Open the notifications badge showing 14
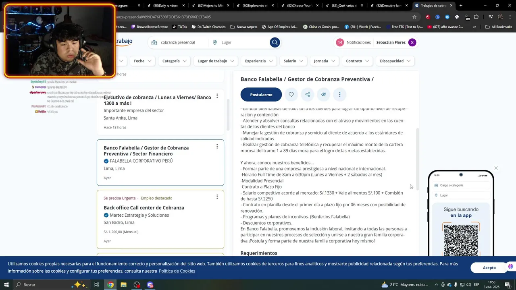 coord(340,42)
